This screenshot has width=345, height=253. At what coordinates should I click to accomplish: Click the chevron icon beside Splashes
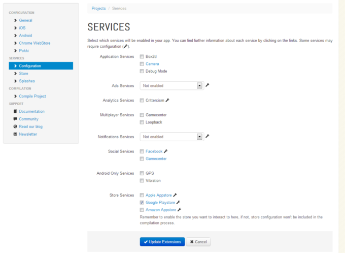(15, 81)
